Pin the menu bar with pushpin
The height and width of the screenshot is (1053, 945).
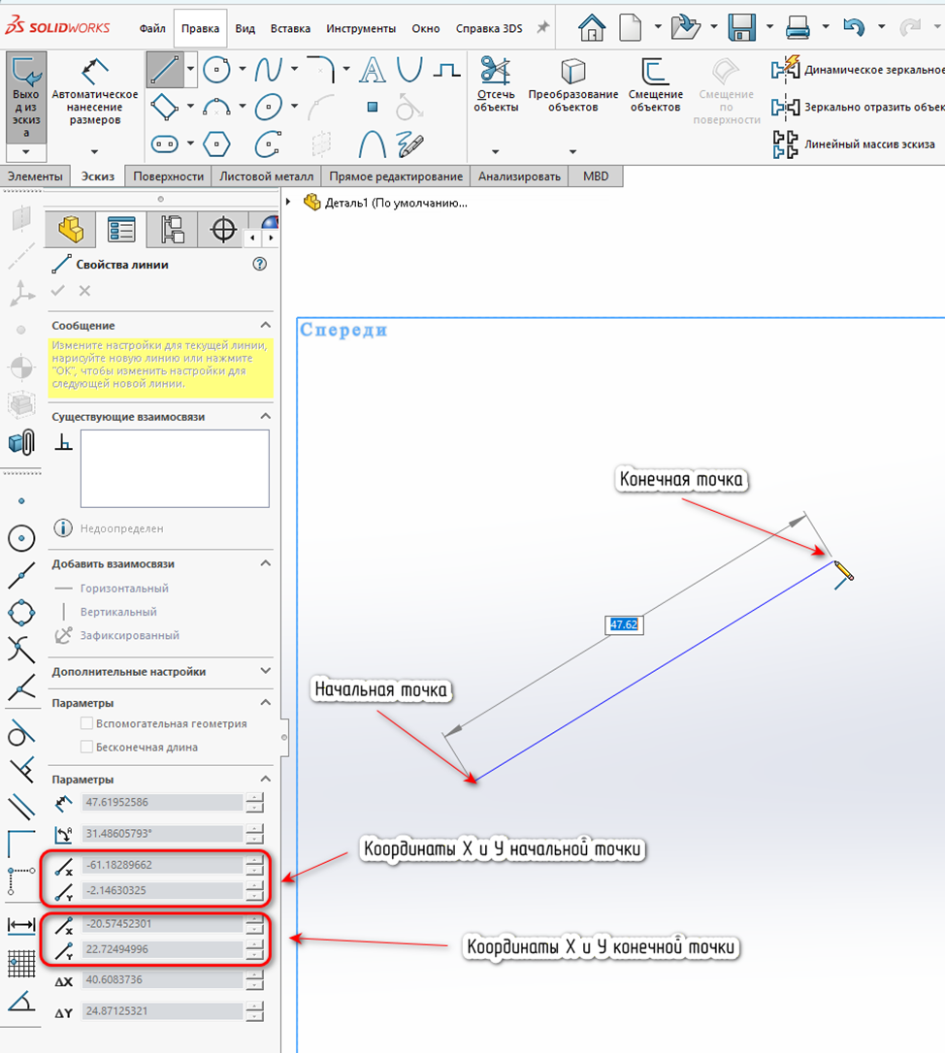(x=542, y=28)
